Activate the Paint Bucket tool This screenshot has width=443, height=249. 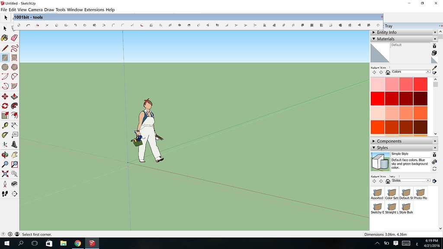5,38
